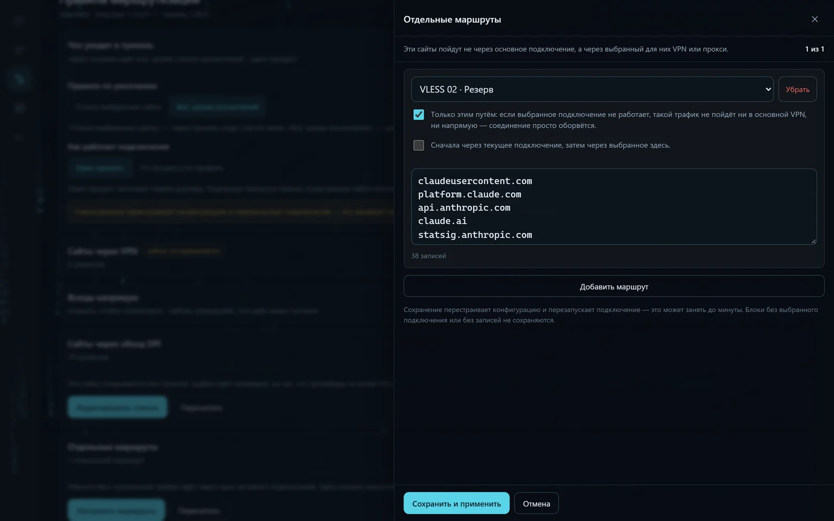Click the Убрать button
Screen dimensions: 834x521
point(797,89)
